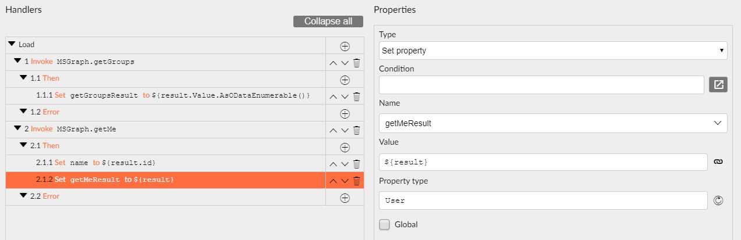Open the Name dropdown showing getMeResult

[x=553, y=123]
